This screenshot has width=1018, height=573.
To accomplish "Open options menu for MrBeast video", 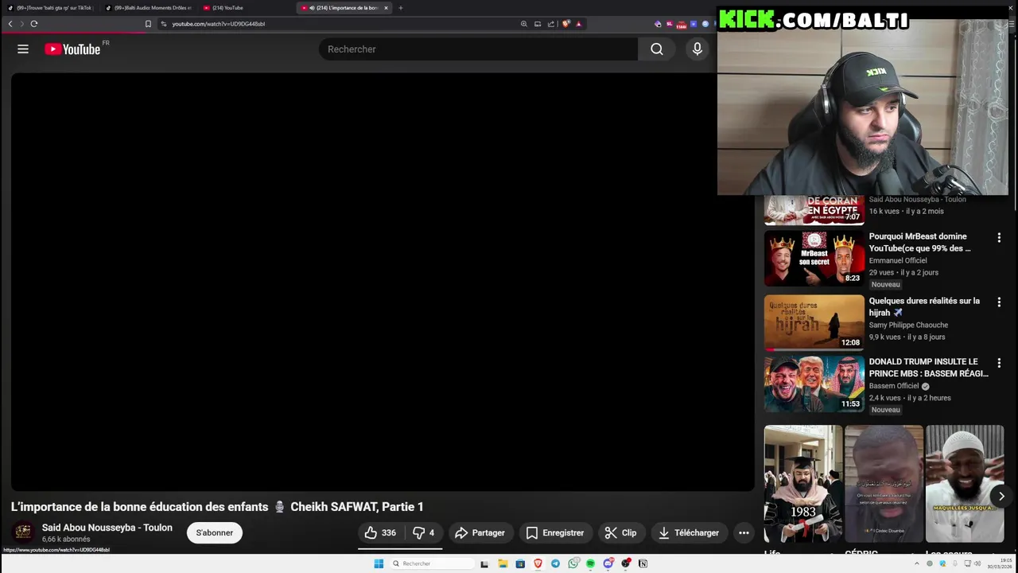I will click(x=999, y=237).
